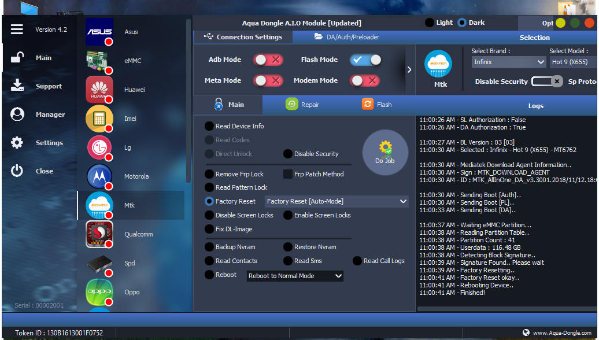The width and height of the screenshot is (599, 340).
Task: Open the Manager user icon
Action: [x=17, y=114]
